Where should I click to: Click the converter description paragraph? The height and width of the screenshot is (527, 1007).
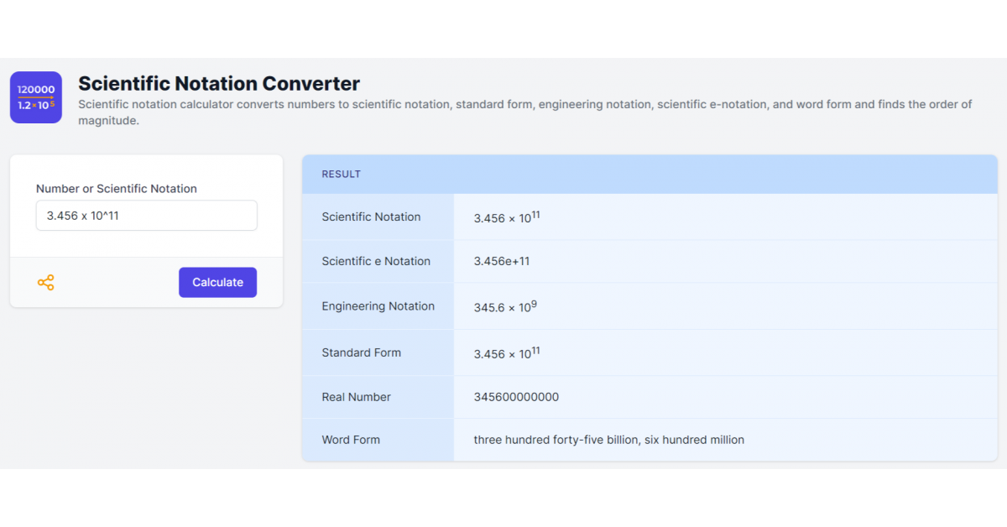tap(524, 112)
